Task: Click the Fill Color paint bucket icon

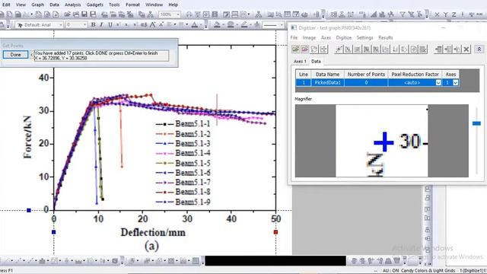Action: coord(217,24)
